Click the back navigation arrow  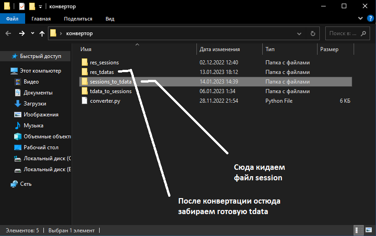point(8,33)
